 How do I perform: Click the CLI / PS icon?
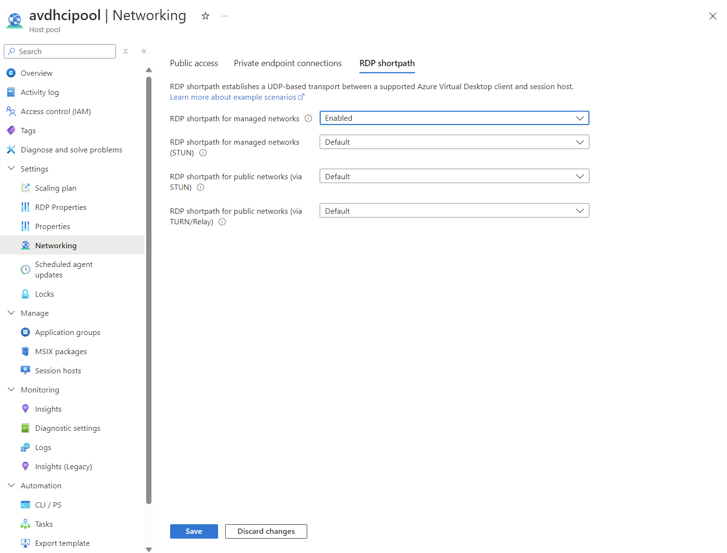25,505
